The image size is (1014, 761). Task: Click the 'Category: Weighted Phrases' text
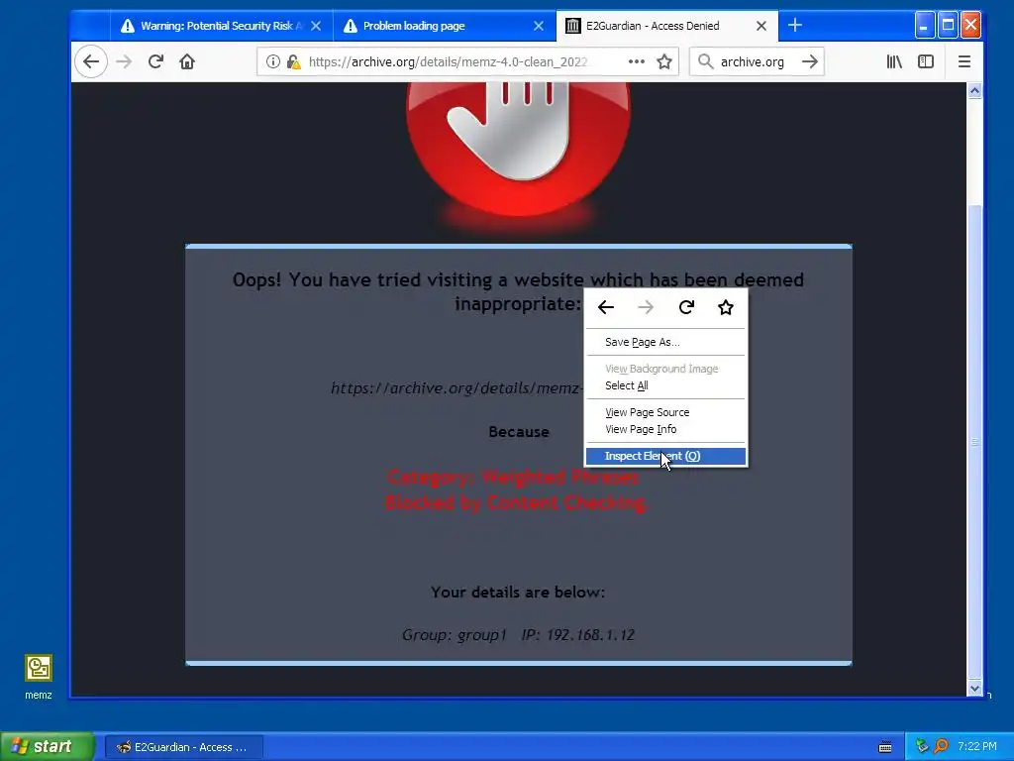[513, 478]
